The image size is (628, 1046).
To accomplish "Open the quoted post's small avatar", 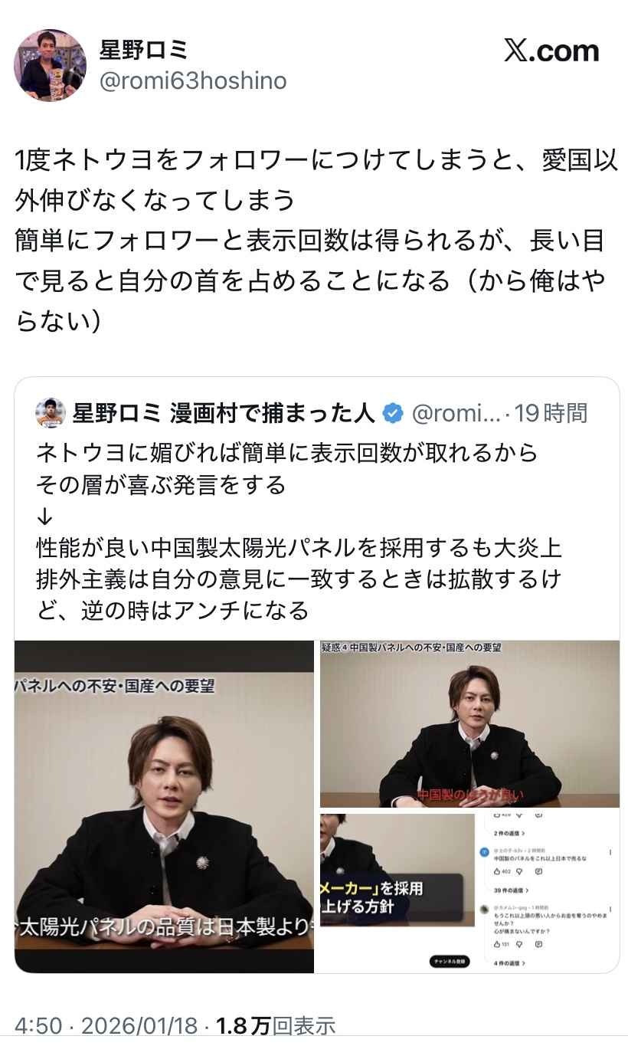I will tap(51, 414).
